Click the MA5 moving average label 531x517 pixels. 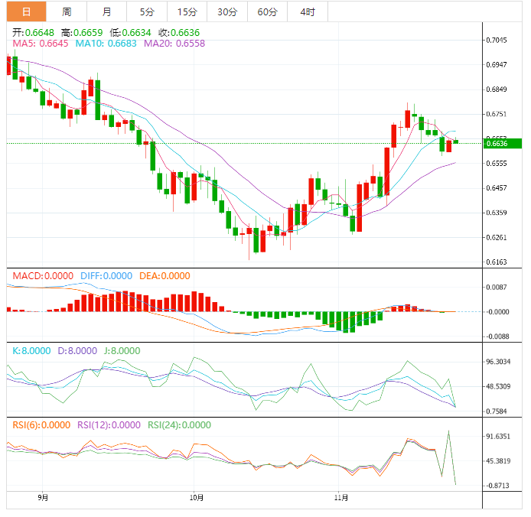pyautogui.click(x=40, y=44)
